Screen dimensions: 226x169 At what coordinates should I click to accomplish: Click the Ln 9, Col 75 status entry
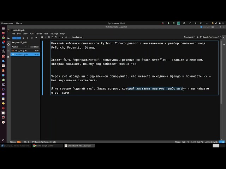pos(197,142)
